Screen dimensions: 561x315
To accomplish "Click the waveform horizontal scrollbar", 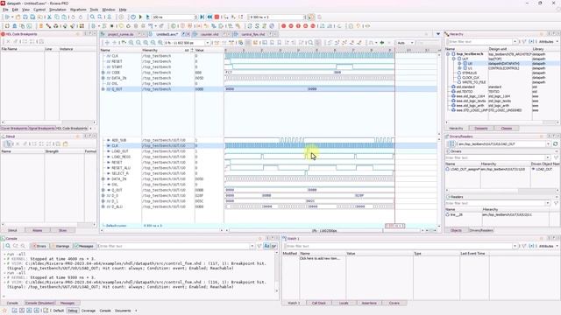I will 323,231.
